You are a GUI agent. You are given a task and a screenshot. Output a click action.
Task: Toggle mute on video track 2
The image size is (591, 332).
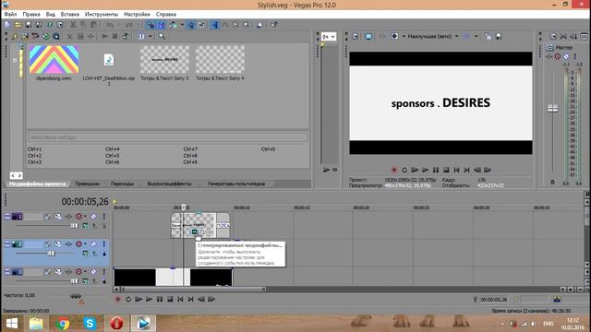click(x=93, y=244)
